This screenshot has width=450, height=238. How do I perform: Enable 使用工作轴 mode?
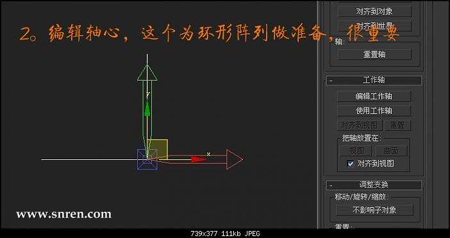pyautogui.click(x=374, y=111)
